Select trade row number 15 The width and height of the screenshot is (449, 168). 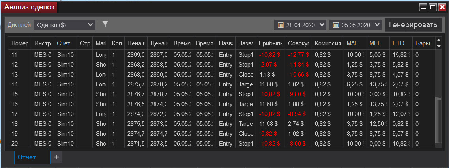coord(222,94)
